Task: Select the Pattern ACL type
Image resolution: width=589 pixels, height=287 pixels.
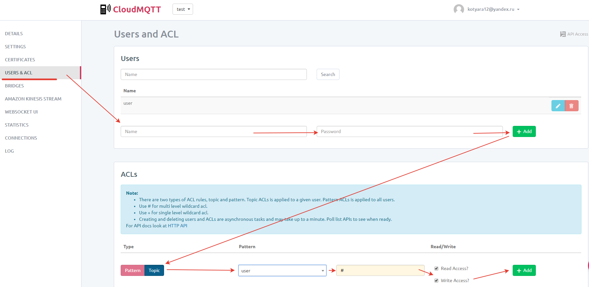Action: coord(132,270)
